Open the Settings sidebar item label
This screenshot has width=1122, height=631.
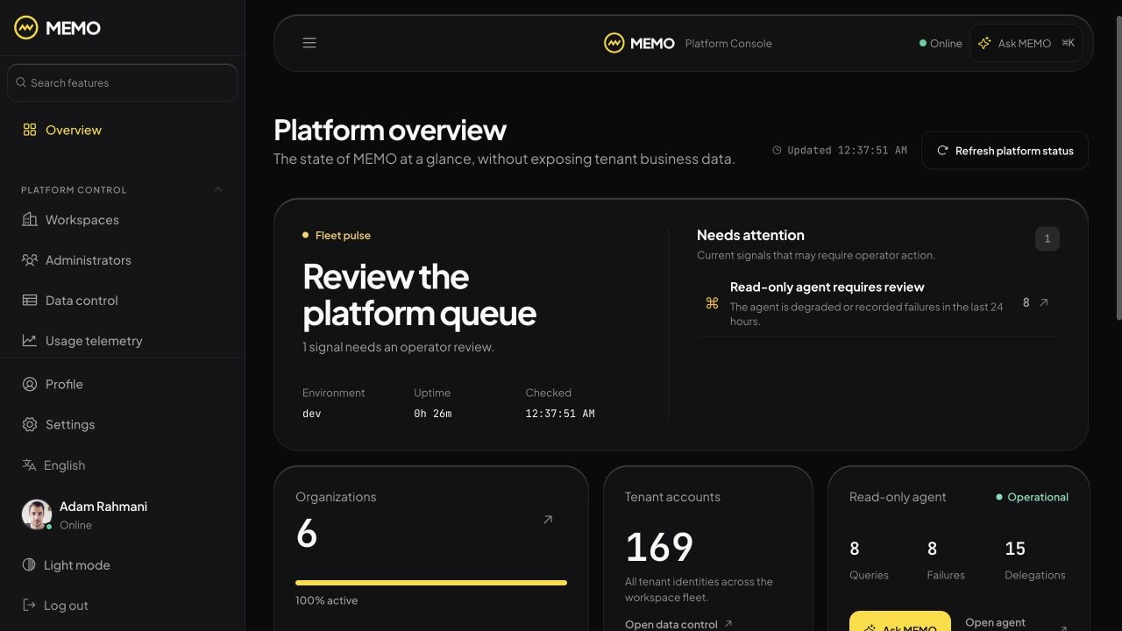(x=70, y=424)
